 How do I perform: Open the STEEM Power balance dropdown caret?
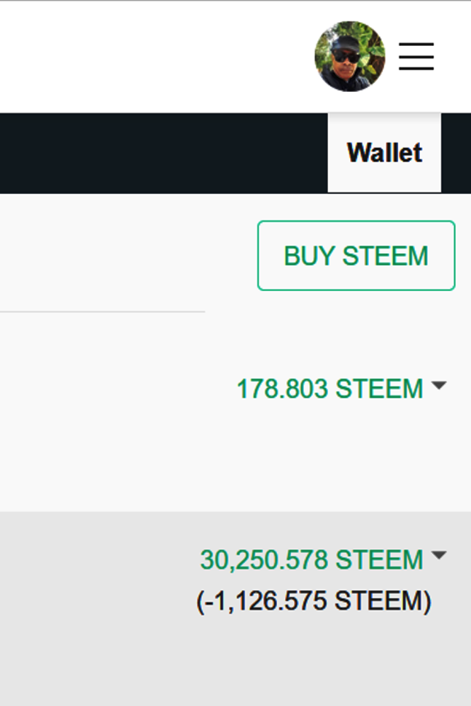438,556
